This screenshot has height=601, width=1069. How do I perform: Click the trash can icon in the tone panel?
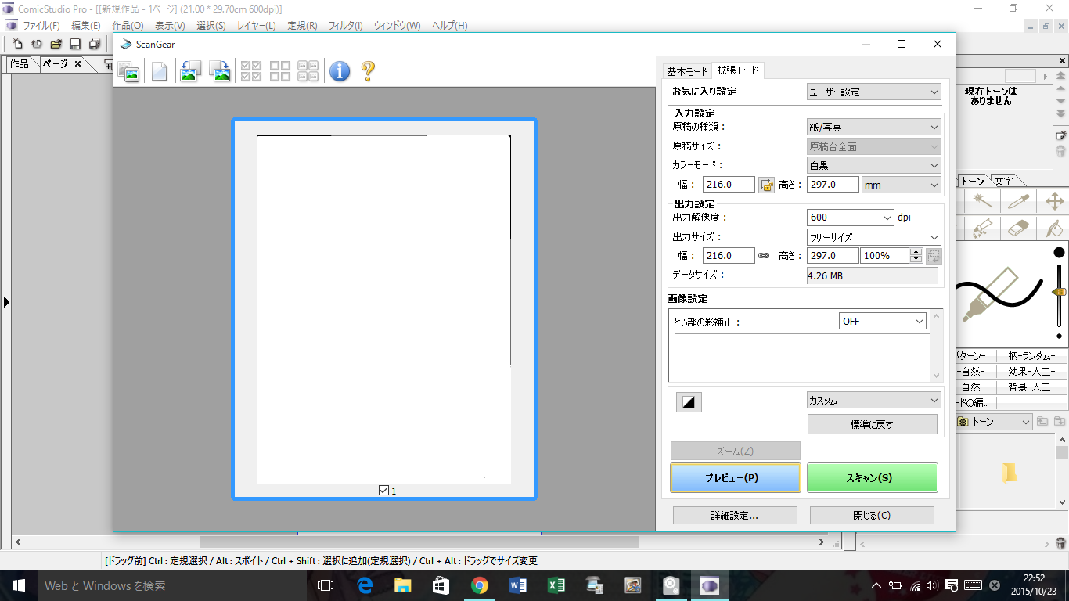(1060, 151)
